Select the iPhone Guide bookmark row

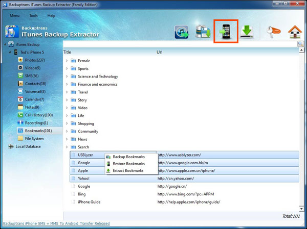(184, 202)
